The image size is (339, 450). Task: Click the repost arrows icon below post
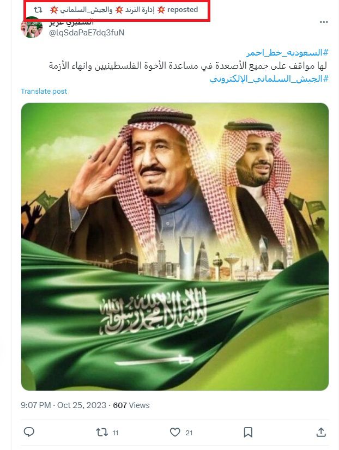click(101, 432)
